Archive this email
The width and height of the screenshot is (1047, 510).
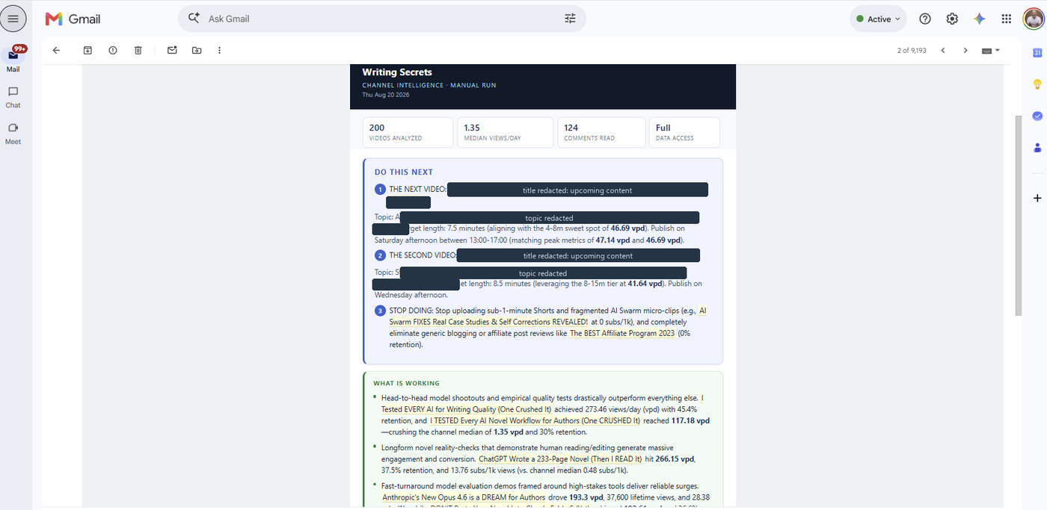pos(87,50)
